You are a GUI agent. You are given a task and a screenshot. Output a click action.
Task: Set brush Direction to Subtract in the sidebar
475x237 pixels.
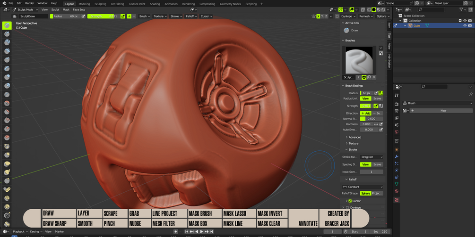point(378,113)
